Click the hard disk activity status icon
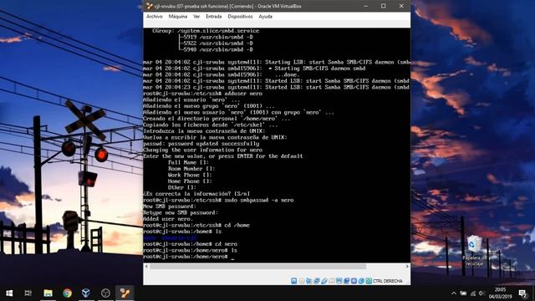Image resolution: width=535 pixels, height=301 pixels. point(293,281)
